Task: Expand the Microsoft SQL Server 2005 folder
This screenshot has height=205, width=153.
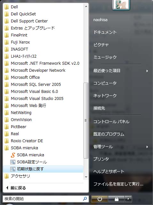Action: click(36, 85)
